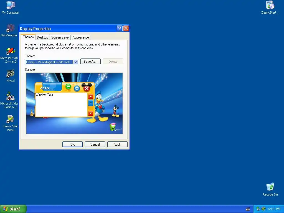284x213 pixels.
Task: Click Apply in Display Properties
Action: tap(117, 144)
